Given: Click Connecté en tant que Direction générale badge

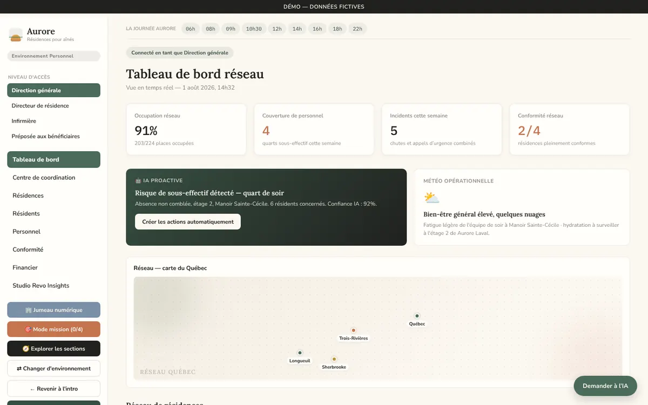Looking at the screenshot, I should (180, 53).
